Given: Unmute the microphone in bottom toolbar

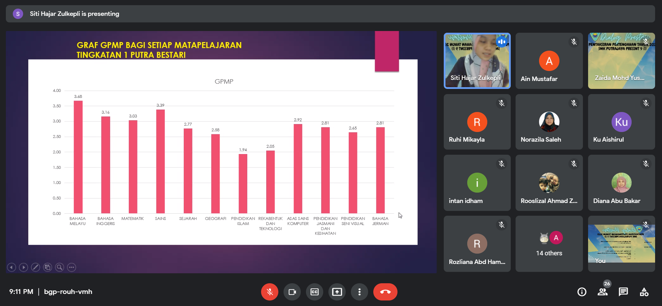Looking at the screenshot, I should pyautogui.click(x=270, y=292).
